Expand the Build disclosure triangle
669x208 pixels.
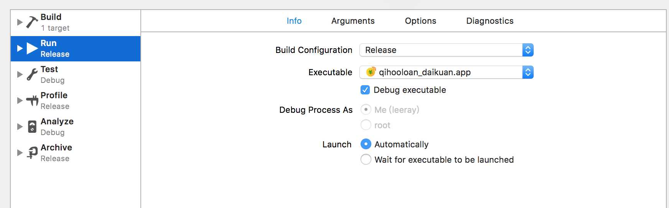pos(20,22)
